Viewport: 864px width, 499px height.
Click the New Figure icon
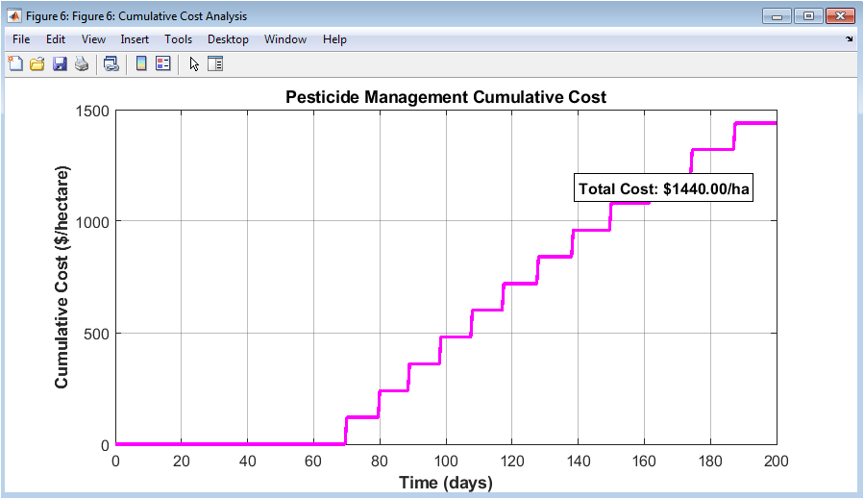click(15, 64)
